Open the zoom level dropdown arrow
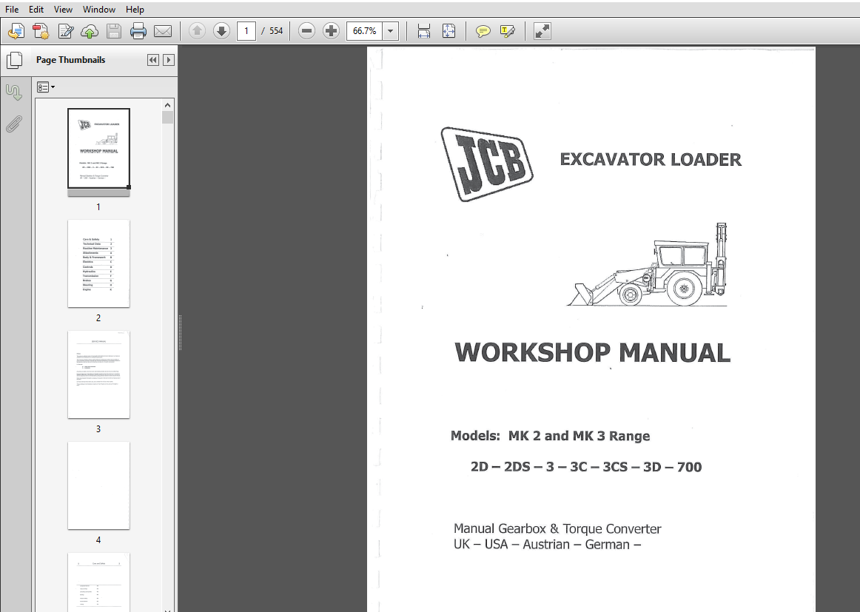Viewport: 860px width, 612px height. (x=391, y=30)
